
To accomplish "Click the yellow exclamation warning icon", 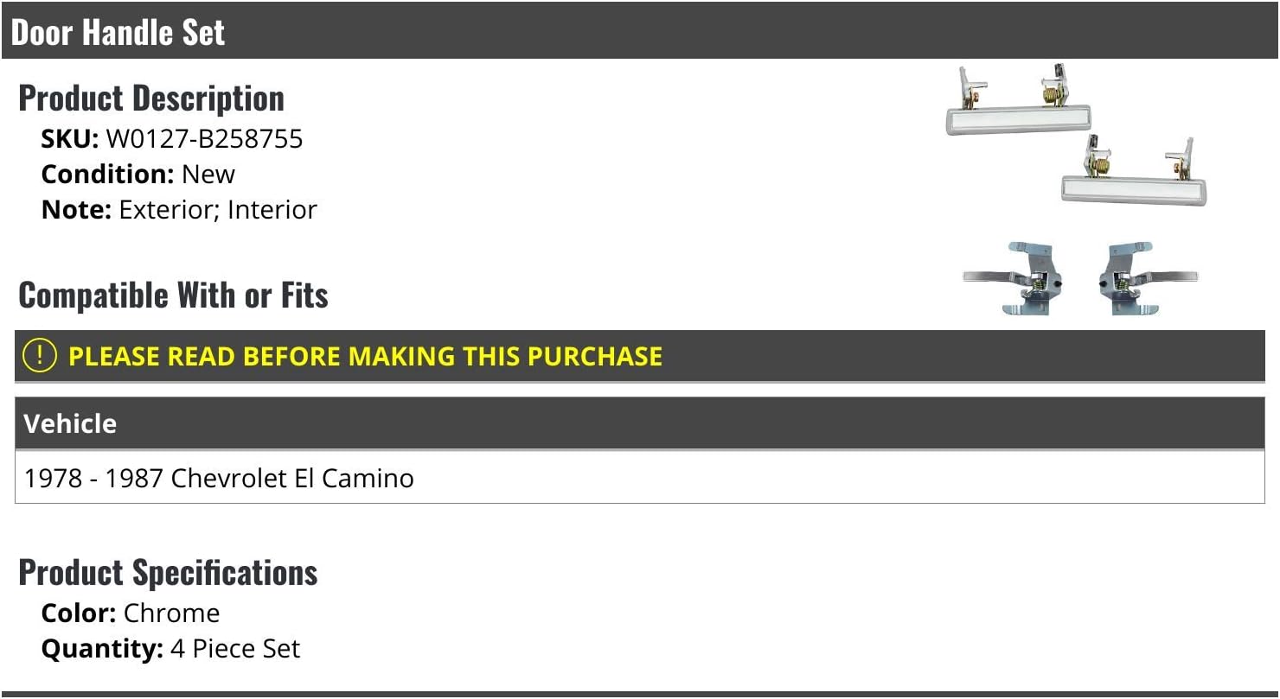I will pyautogui.click(x=39, y=356).
